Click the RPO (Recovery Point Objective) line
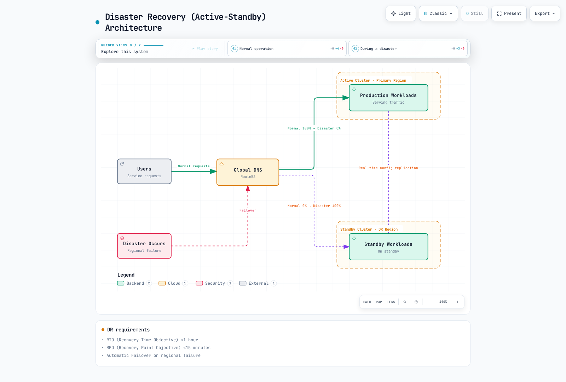 coord(158,348)
